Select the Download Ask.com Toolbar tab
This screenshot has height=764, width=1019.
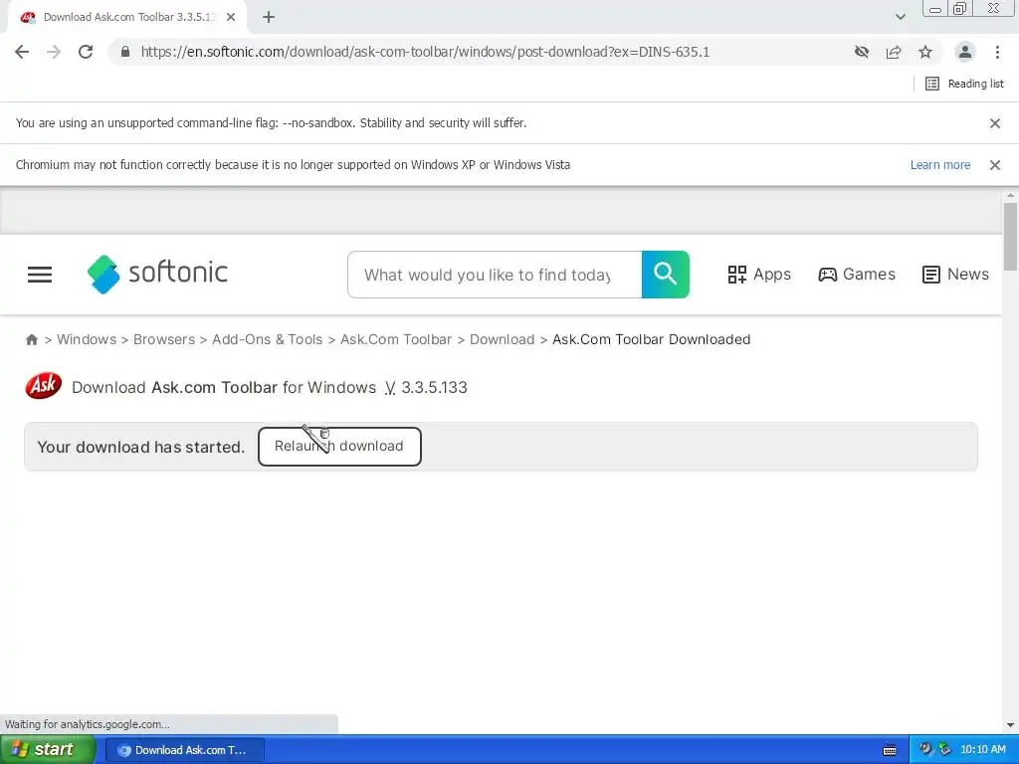pyautogui.click(x=127, y=18)
